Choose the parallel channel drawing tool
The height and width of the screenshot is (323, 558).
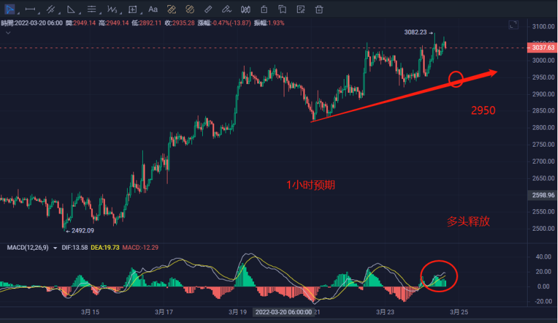click(x=51, y=9)
